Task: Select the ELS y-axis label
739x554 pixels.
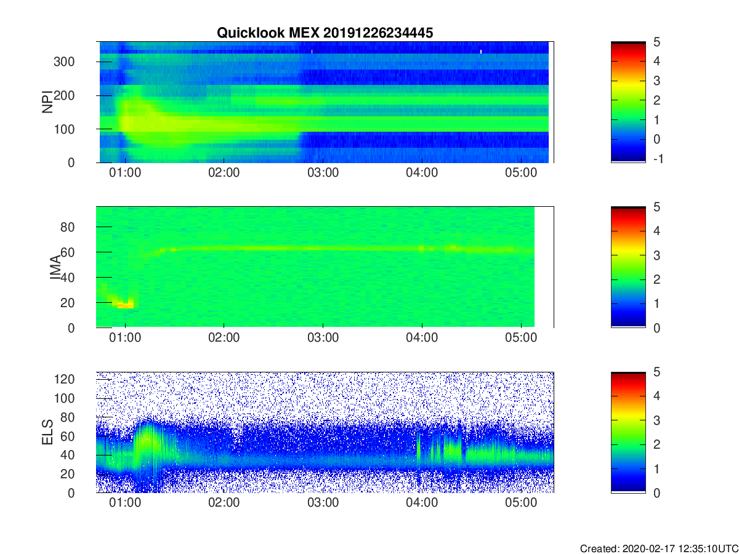Action: (47, 432)
